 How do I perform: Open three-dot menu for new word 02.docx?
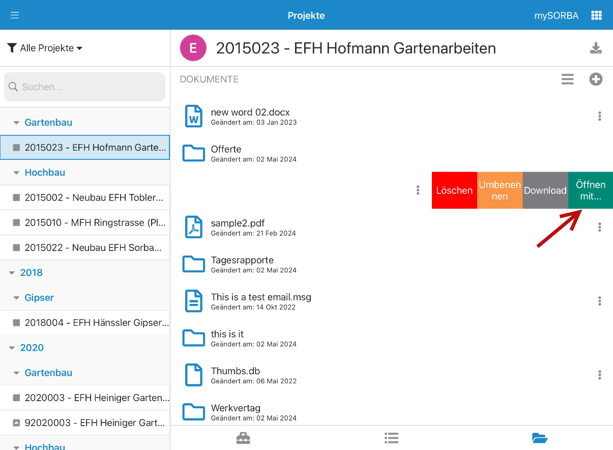click(x=600, y=117)
